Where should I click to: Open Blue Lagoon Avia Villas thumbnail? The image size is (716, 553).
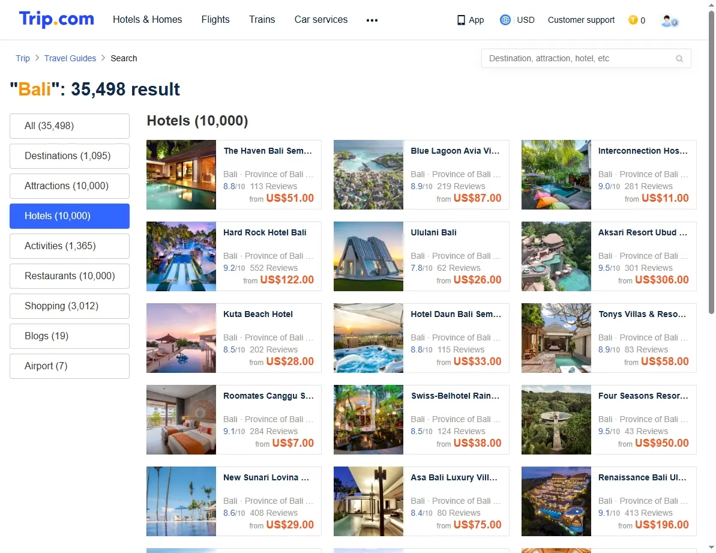coord(369,175)
